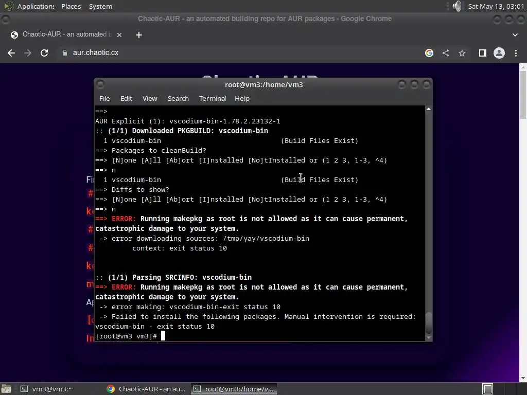Open the Terminal menu

[x=213, y=98]
